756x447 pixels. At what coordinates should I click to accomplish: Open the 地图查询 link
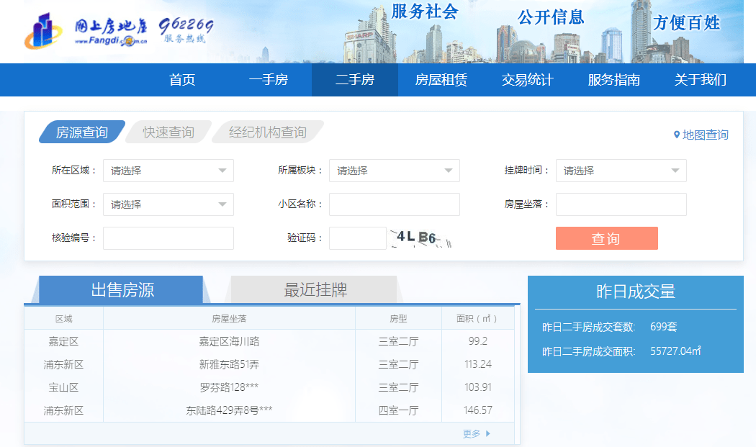(x=705, y=135)
